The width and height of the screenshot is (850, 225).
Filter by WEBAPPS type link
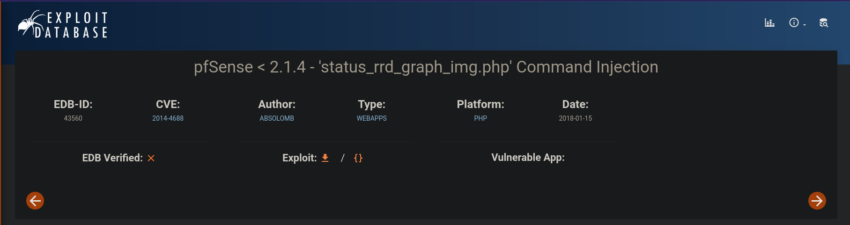[372, 118]
